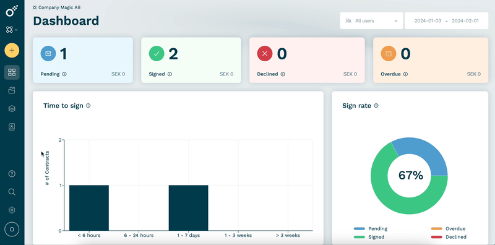Open the Documents folder icon in sidebar
The width and height of the screenshot is (495, 245).
pyautogui.click(x=12, y=90)
